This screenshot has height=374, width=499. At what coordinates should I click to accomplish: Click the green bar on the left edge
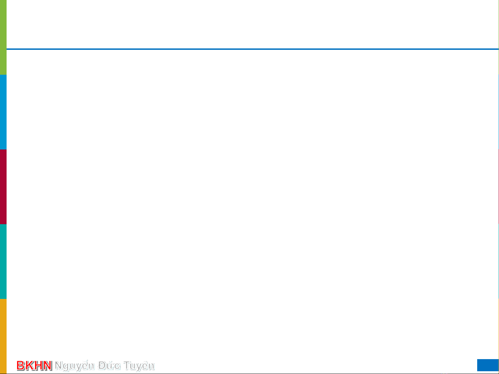[3, 37]
